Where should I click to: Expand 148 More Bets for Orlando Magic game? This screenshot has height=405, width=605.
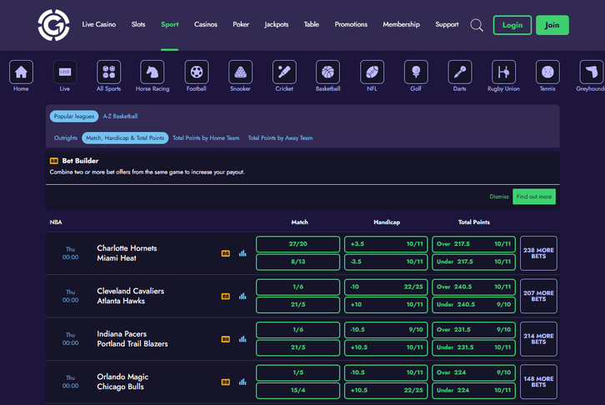(x=538, y=382)
